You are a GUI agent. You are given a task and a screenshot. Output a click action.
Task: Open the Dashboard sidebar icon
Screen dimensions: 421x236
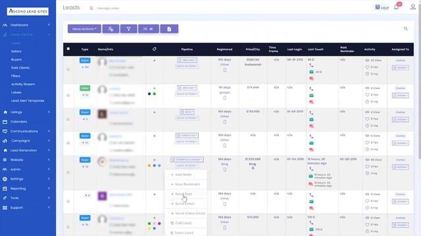(x=5, y=25)
